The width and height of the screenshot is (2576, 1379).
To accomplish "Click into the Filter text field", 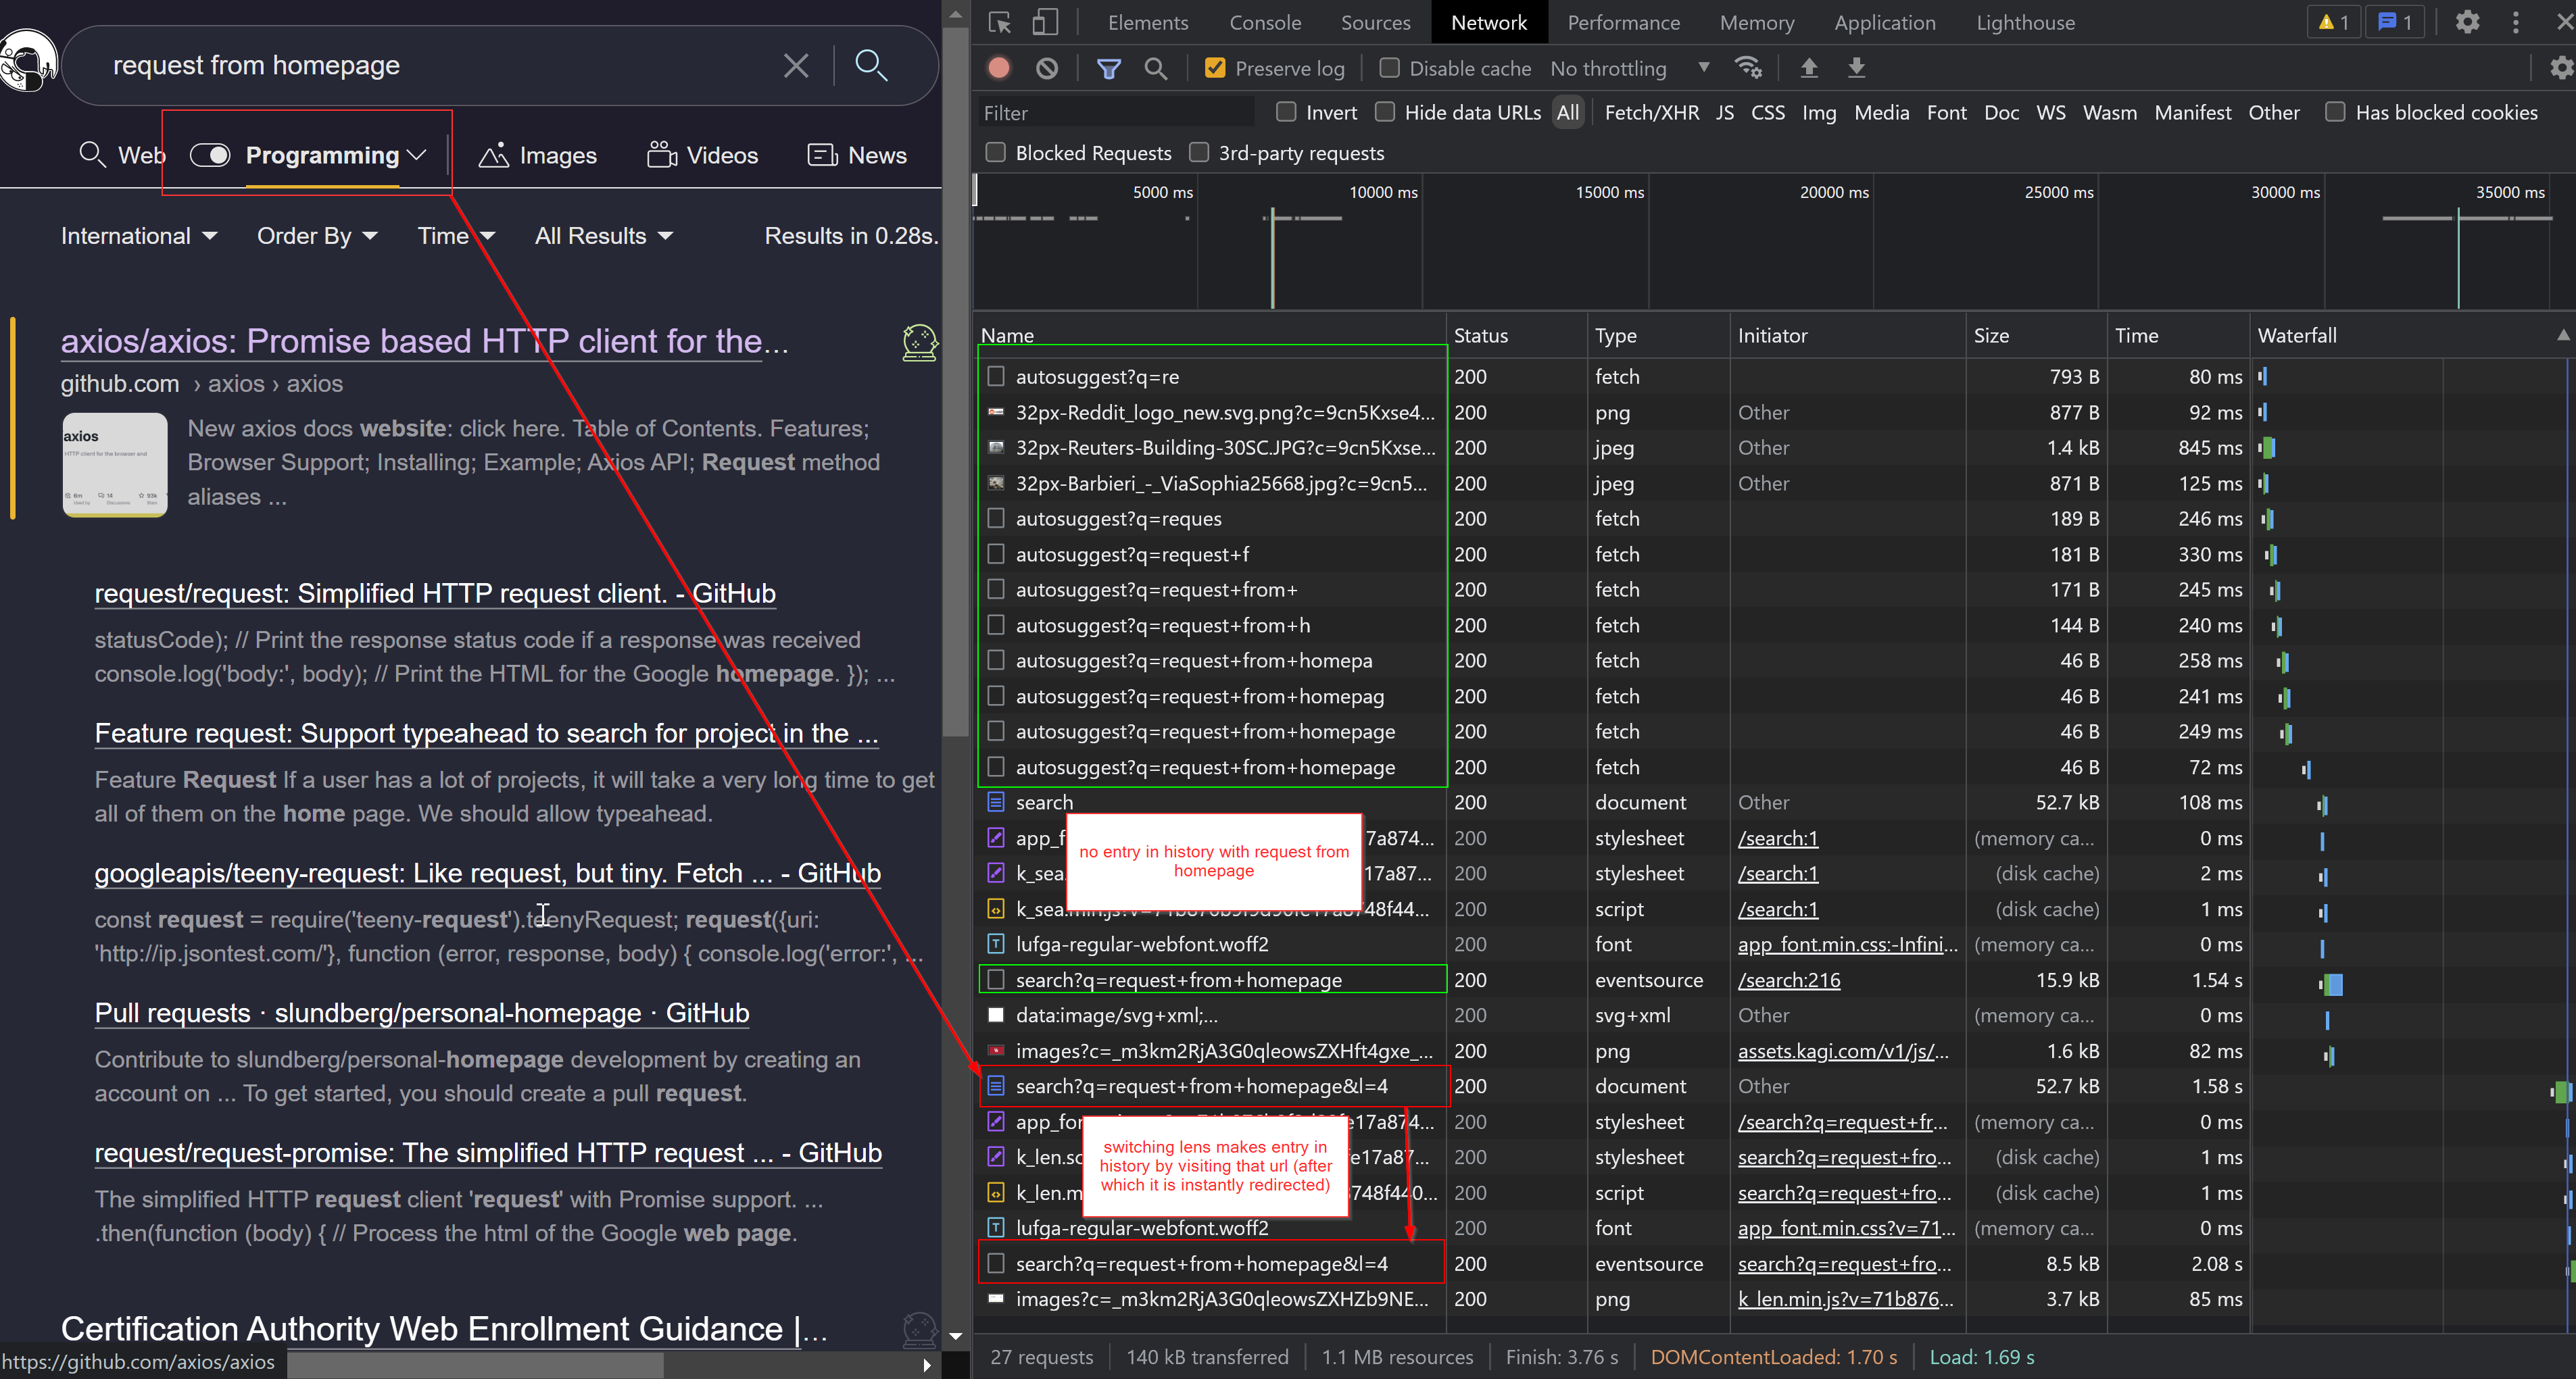I will click(x=1115, y=113).
